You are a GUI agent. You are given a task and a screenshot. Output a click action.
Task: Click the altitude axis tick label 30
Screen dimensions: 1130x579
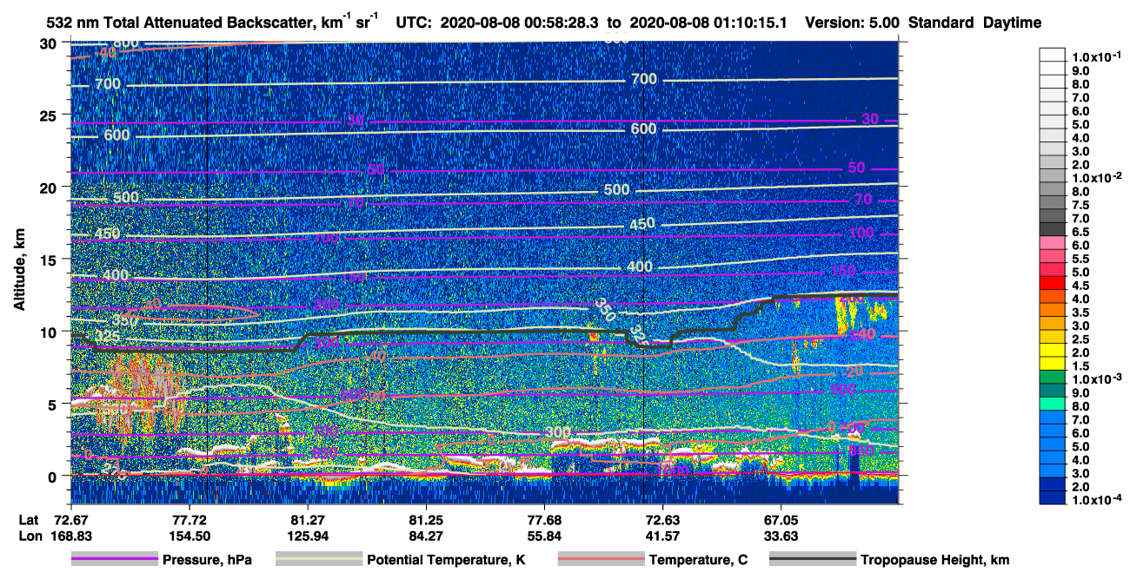click(x=50, y=43)
